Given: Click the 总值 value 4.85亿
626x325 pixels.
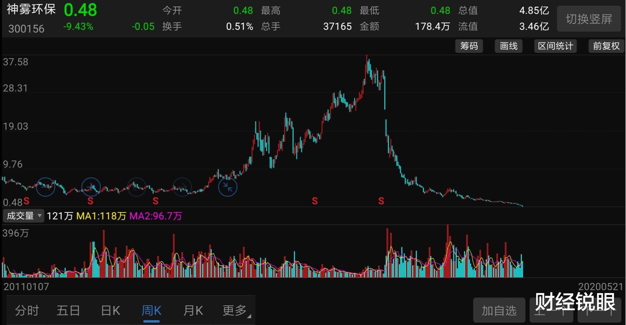Looking at the screenshot, I should (534, 11).
